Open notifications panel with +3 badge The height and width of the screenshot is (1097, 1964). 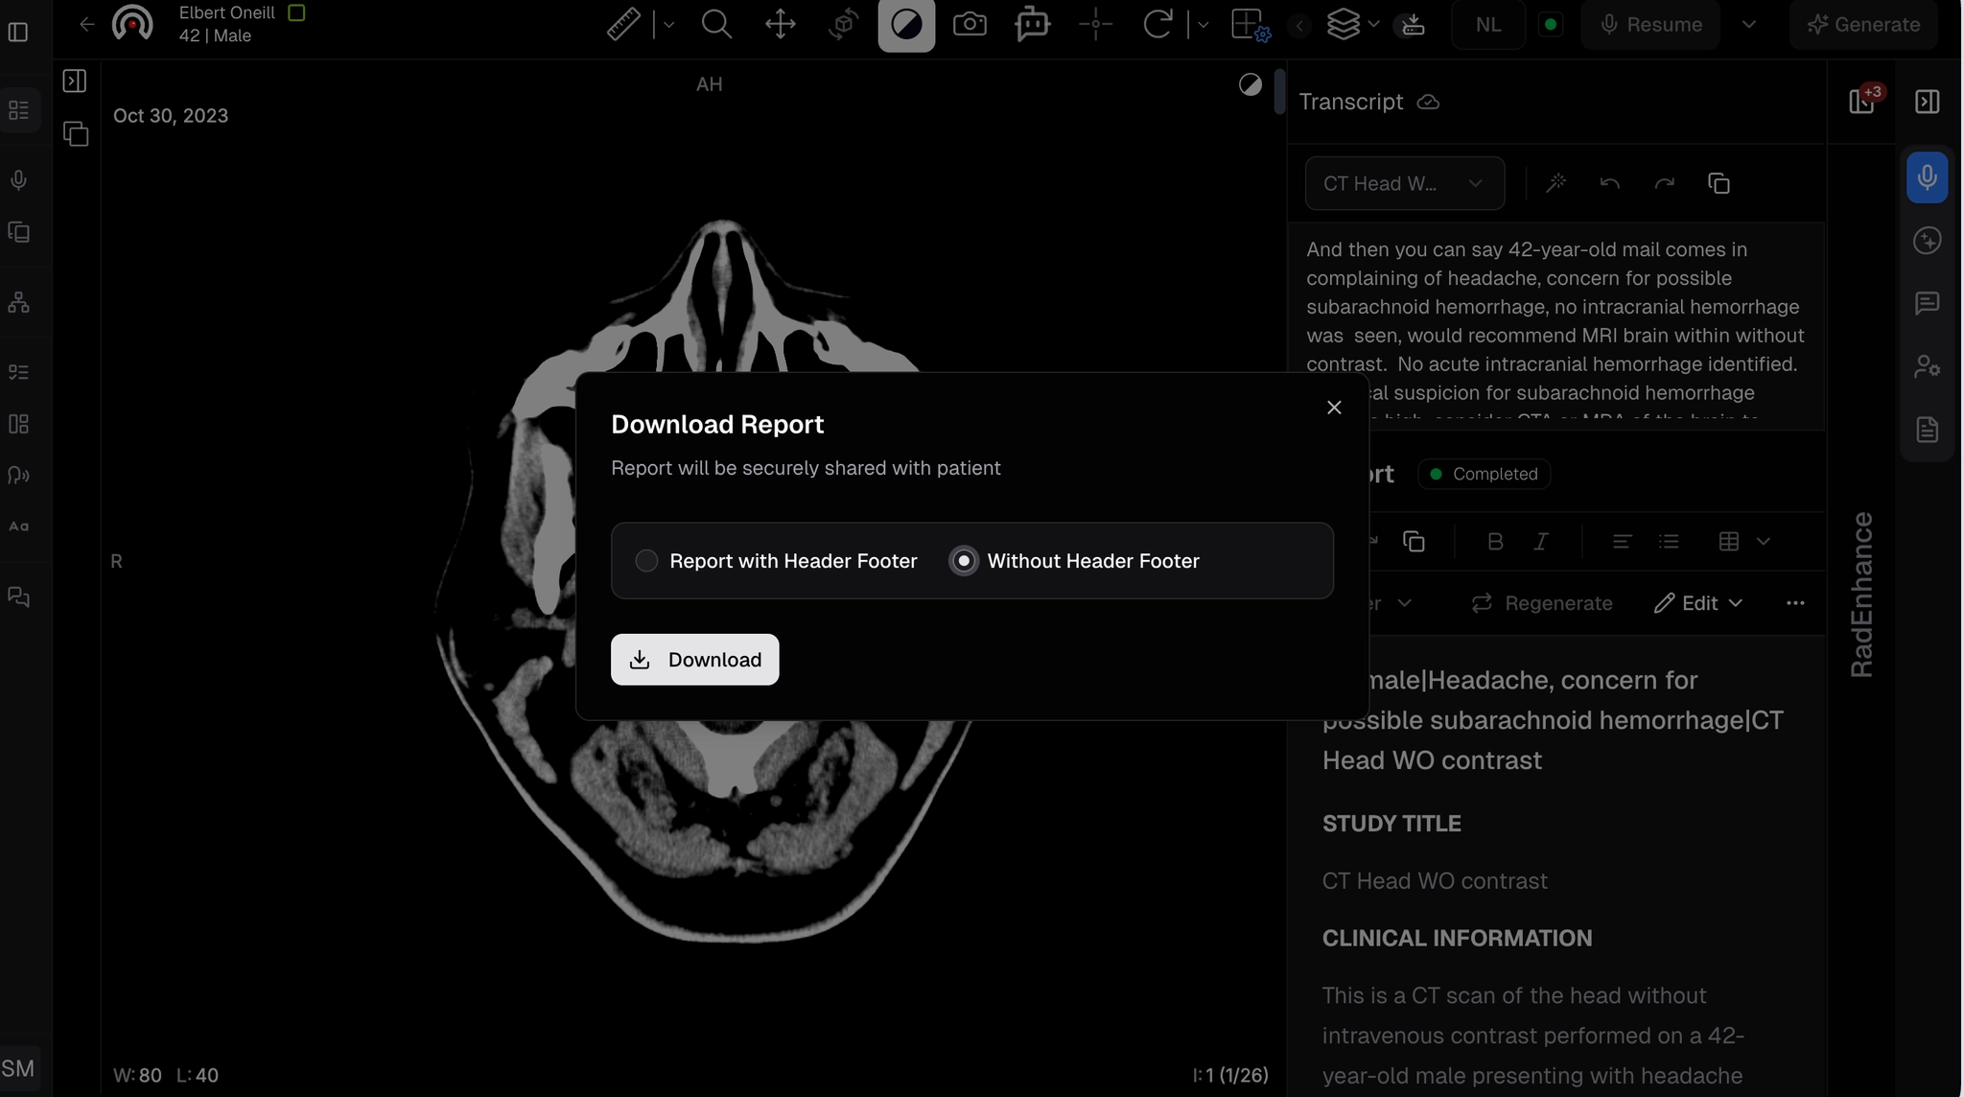(x=1864, y=100)
